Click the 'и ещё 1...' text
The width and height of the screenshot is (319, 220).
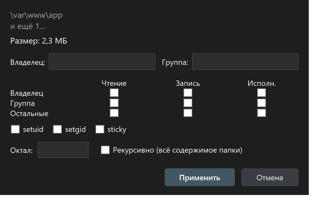click(28, 26)
